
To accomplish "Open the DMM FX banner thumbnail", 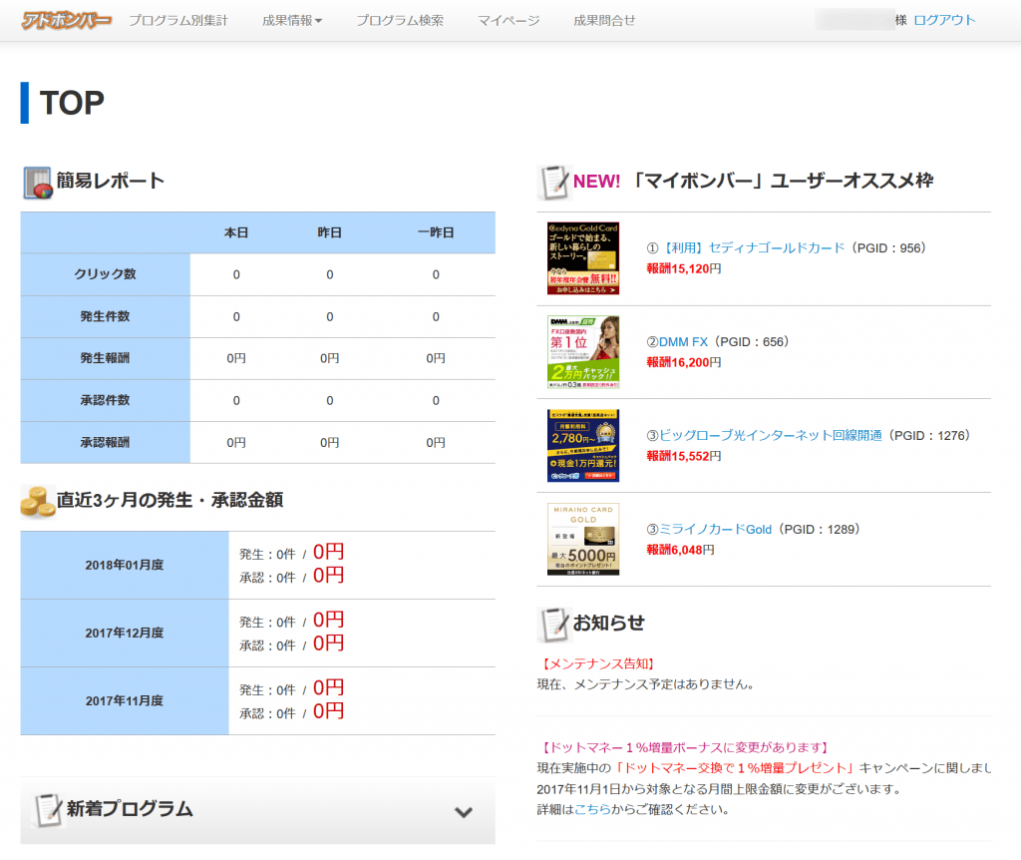I will click(582, 352).
